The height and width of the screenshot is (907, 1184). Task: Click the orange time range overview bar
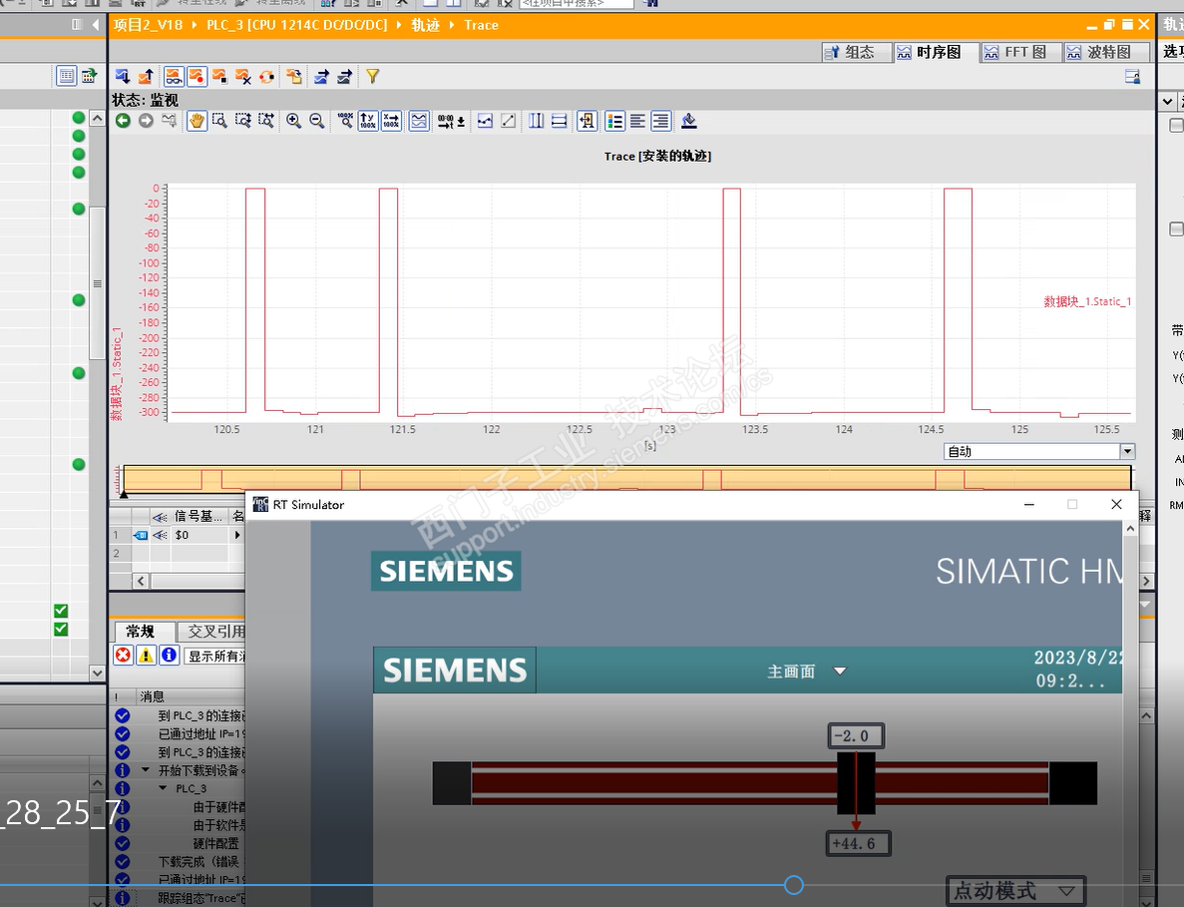[626, 480]
